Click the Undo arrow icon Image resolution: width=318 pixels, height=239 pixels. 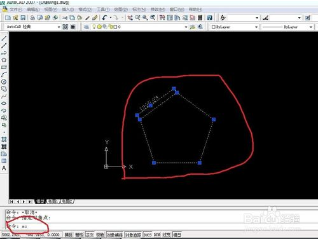(x=104, y=18)
